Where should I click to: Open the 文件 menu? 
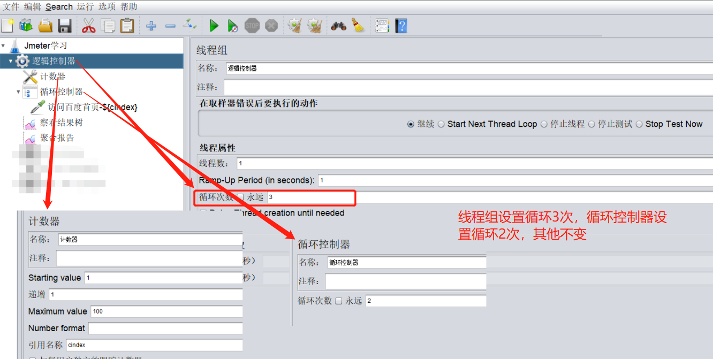tap(11, 6)
